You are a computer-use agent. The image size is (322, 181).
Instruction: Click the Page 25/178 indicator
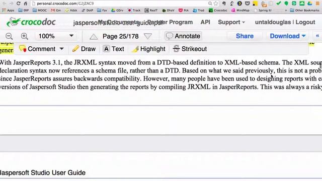click(121, 36)
